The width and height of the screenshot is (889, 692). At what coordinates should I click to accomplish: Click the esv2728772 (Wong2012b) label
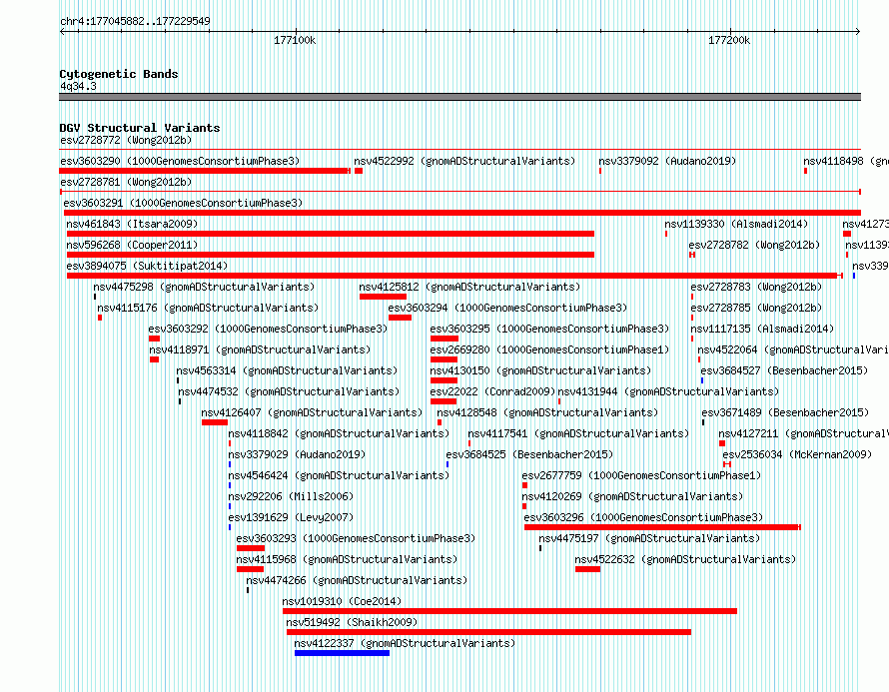(x=126, y=140)
